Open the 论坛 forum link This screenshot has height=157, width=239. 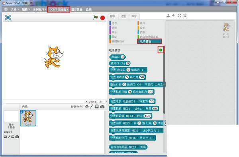coord(88,10)
